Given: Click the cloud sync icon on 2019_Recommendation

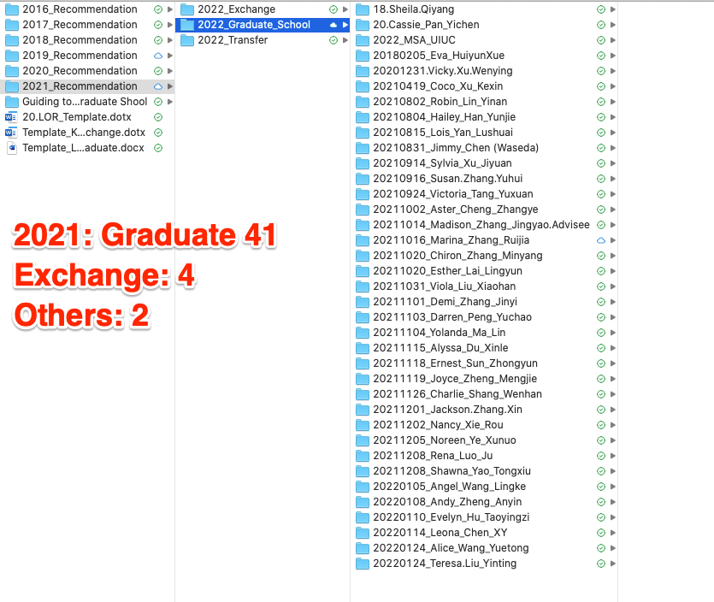Looking at the screenshot, I should tap(158, 56).
